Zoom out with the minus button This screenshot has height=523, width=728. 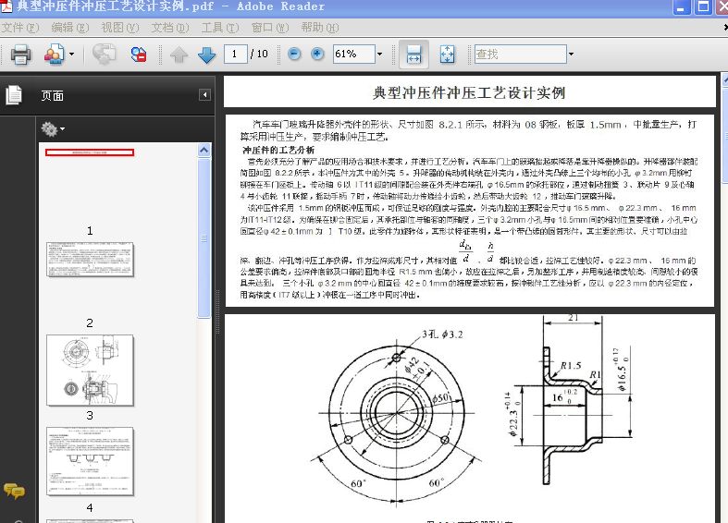pyautogui.click(x=293, y=54)
